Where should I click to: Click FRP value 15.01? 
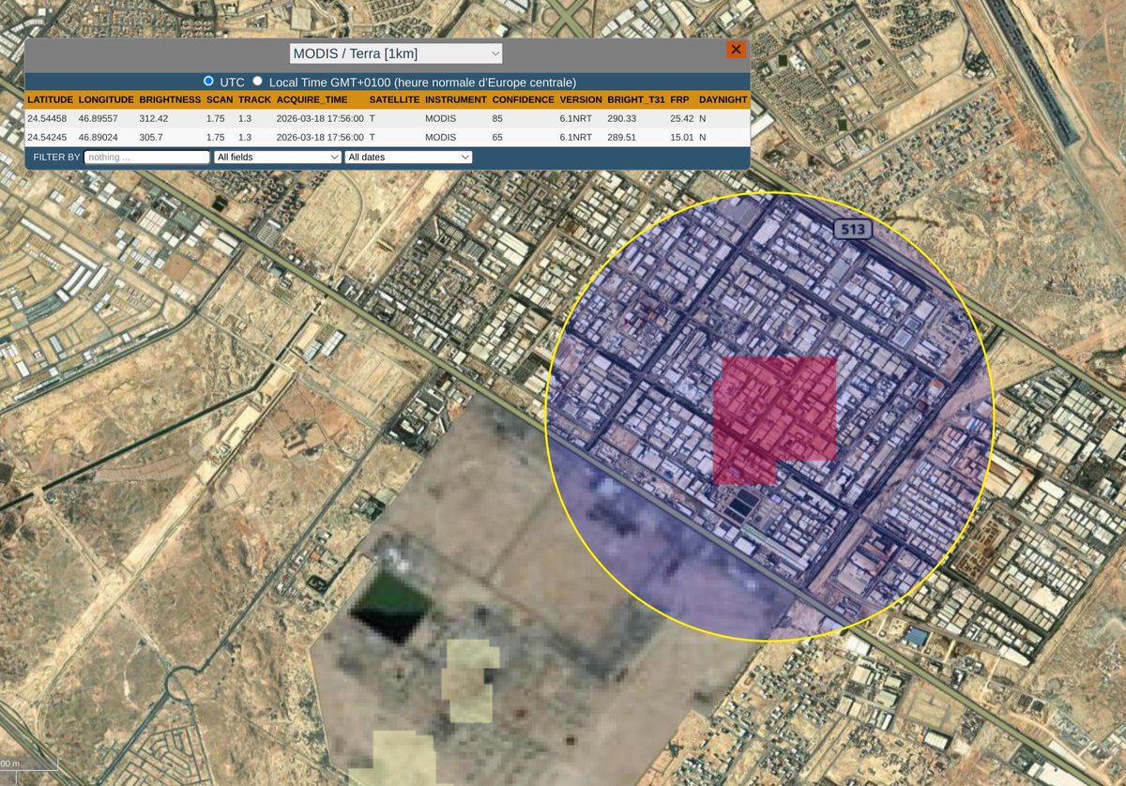pyautogui.click(x=682, y=137)
